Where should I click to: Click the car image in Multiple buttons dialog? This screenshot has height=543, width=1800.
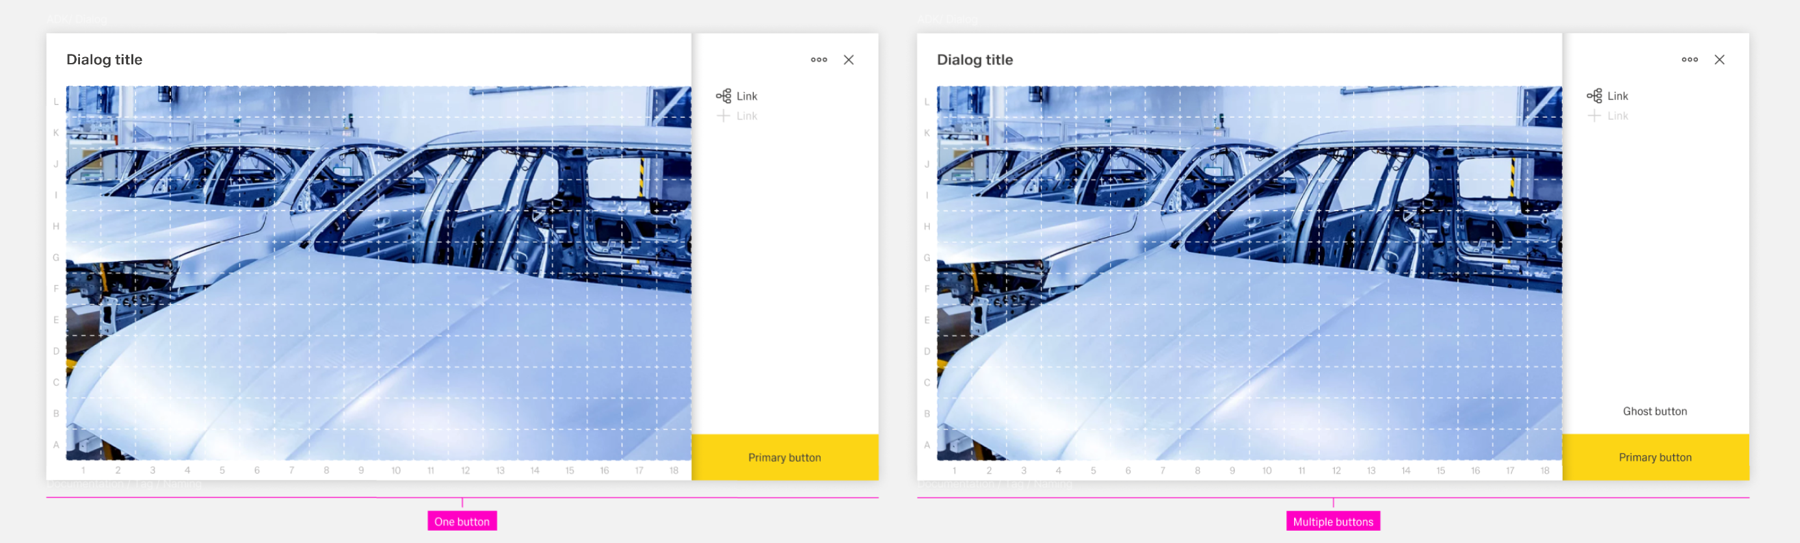click(x=1249, y=273)
